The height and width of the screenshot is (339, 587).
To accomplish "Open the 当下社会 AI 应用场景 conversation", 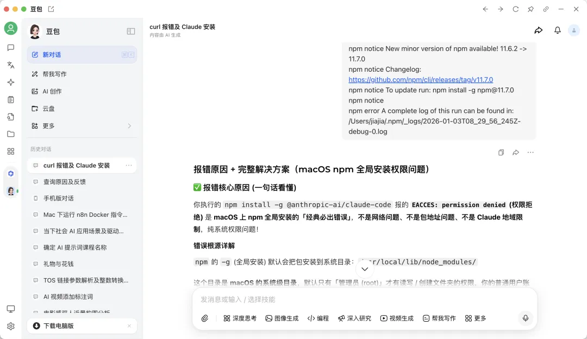I will (82, 231).
